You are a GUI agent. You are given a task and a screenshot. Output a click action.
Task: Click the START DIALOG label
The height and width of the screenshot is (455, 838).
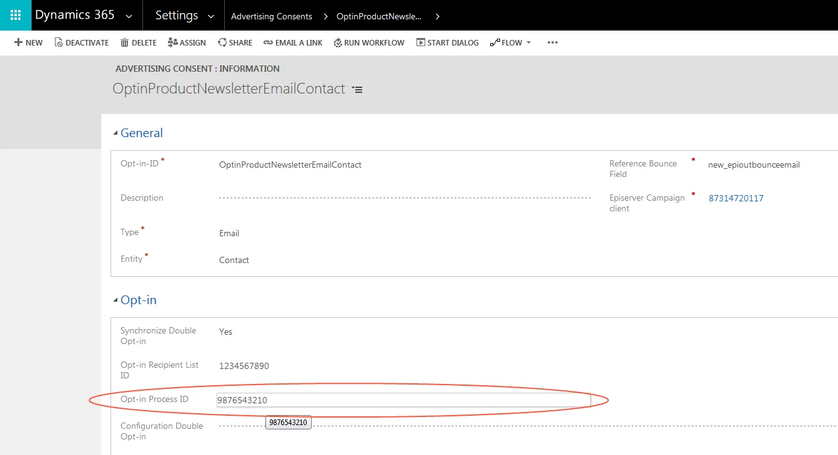tap(453, 43)
